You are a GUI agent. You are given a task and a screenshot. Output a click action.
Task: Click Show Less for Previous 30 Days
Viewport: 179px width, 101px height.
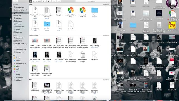[106, 35]
